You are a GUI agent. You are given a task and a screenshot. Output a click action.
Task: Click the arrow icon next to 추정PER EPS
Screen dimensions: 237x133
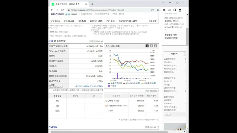(x=178, y=21)
